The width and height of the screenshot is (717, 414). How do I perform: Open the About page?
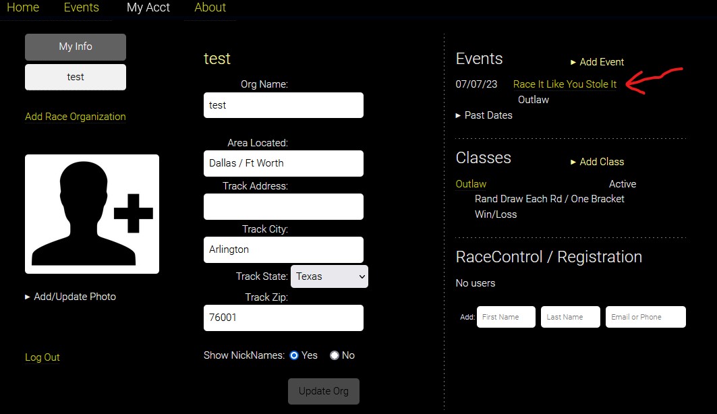[x=210, y=8]
